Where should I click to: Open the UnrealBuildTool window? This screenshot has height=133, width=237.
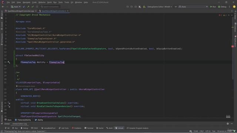click(49, 128)
